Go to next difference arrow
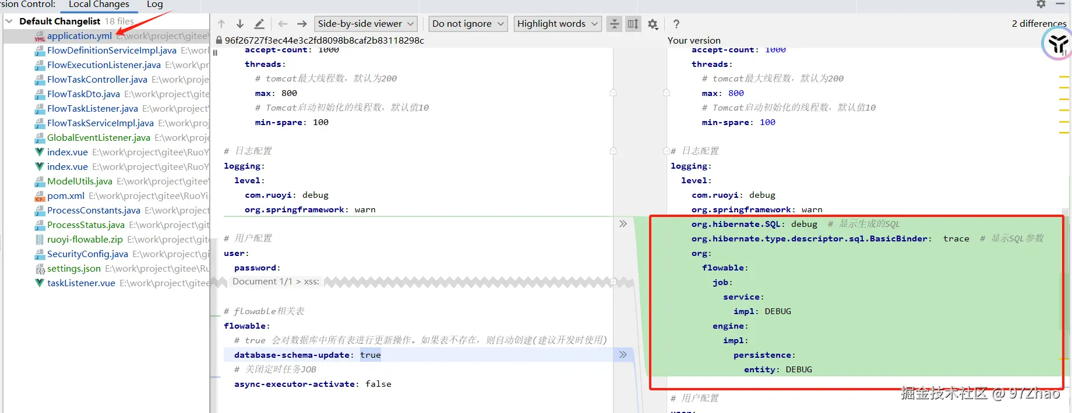This screenshot has width=1072, height=413. (x=240, y=24)
